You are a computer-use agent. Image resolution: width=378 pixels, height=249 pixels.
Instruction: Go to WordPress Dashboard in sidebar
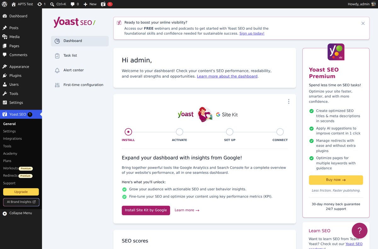21,16
